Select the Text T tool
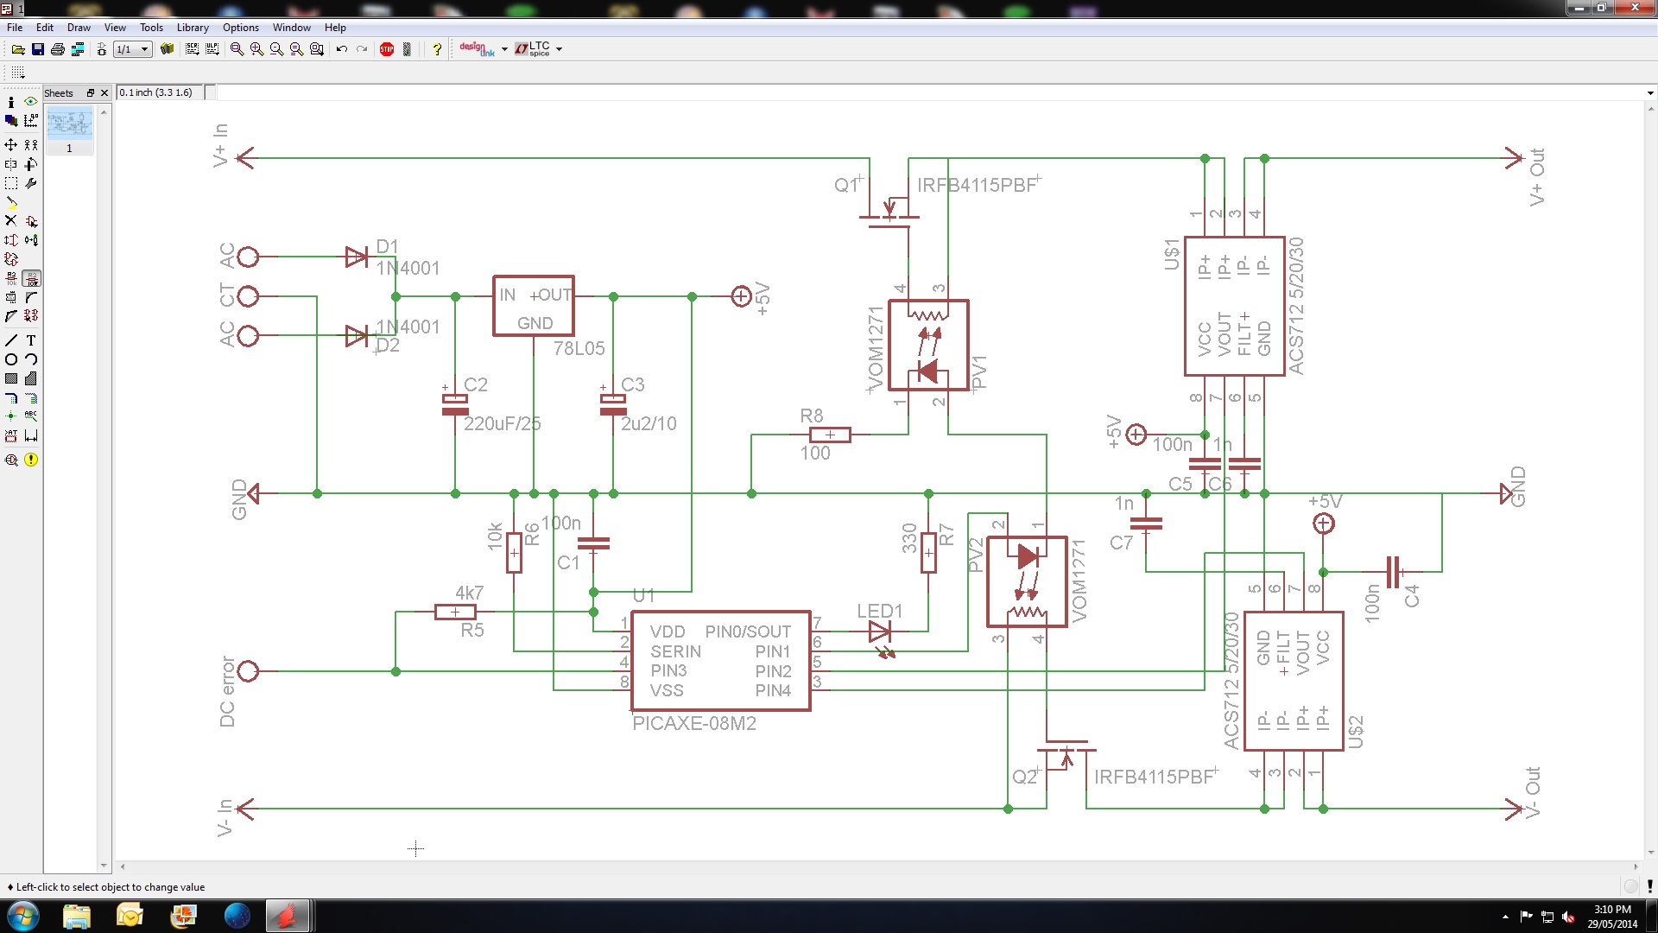The image size is (1658, 933). (31, 340)
